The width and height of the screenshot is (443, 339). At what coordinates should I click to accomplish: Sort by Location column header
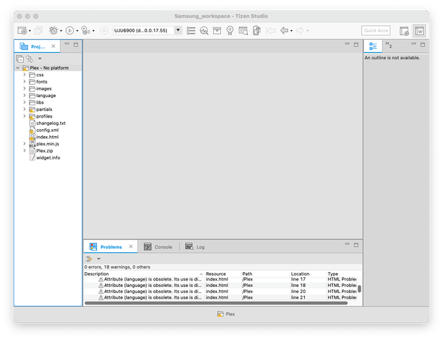click(308, 274)
